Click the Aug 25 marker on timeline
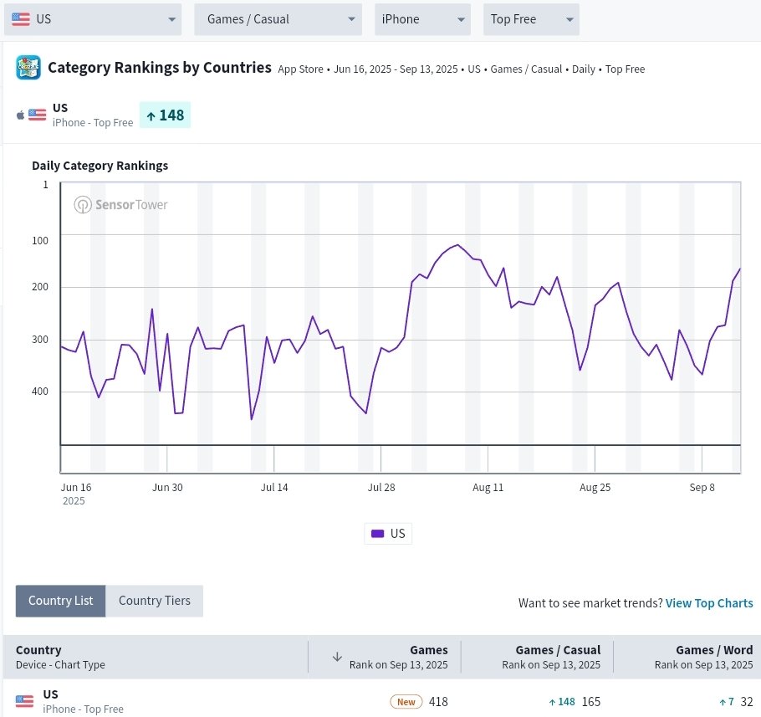This screenshot has width=761, height=717. (595, 488)
